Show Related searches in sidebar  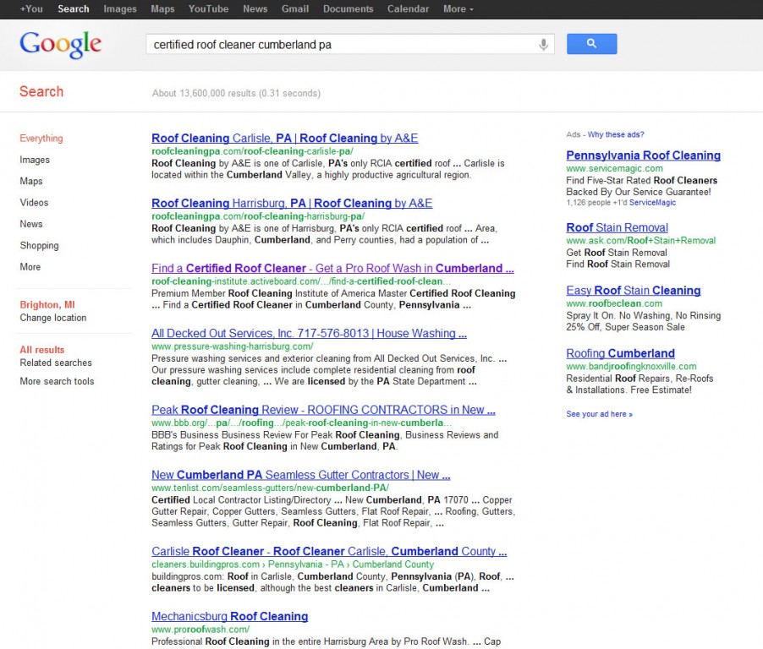tap(56, 363)
